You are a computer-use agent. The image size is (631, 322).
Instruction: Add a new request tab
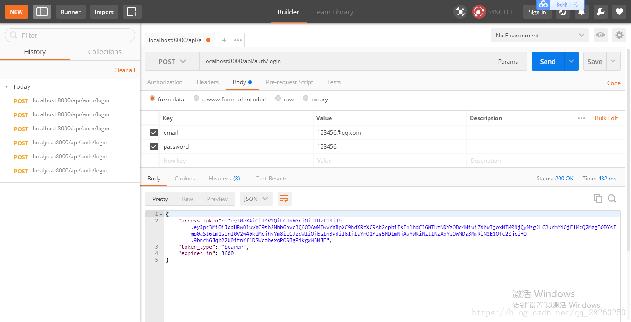[224, 40]
